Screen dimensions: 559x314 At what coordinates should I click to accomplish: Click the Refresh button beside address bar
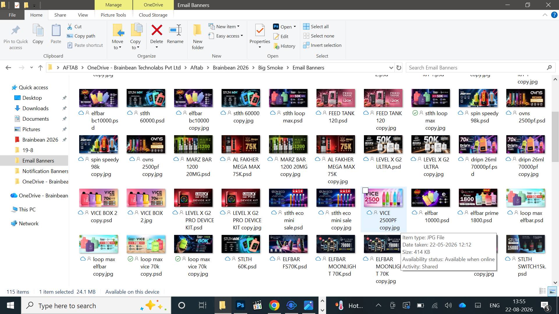(x=399, y=68)
